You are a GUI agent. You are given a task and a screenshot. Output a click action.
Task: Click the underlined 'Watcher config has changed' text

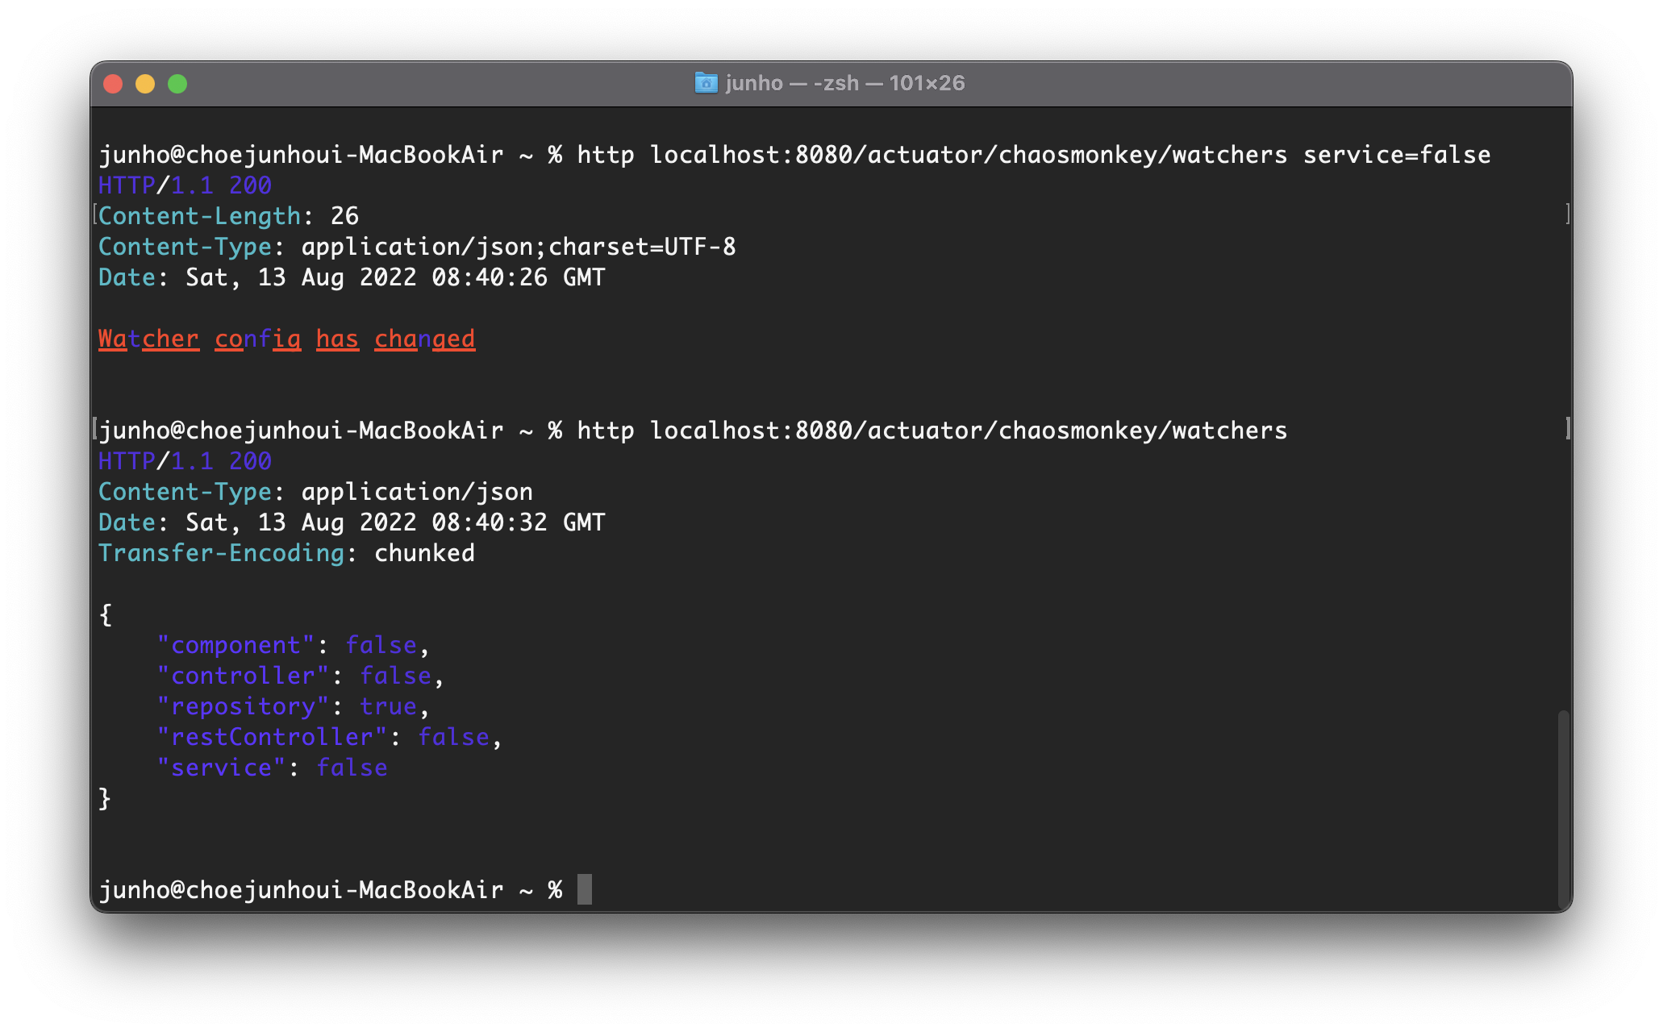click(286, 339)
